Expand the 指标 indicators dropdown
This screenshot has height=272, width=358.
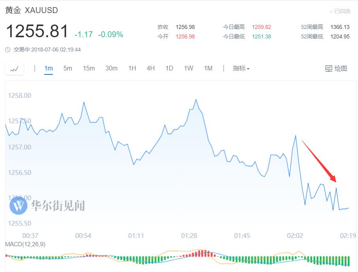click(x=241, y=68)
